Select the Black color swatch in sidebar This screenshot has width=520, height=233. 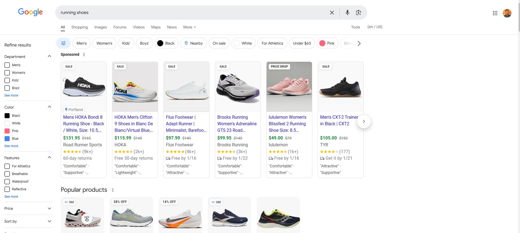point(7,116)
